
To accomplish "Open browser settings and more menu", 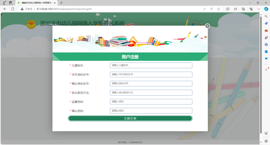I will click(258, 9).
